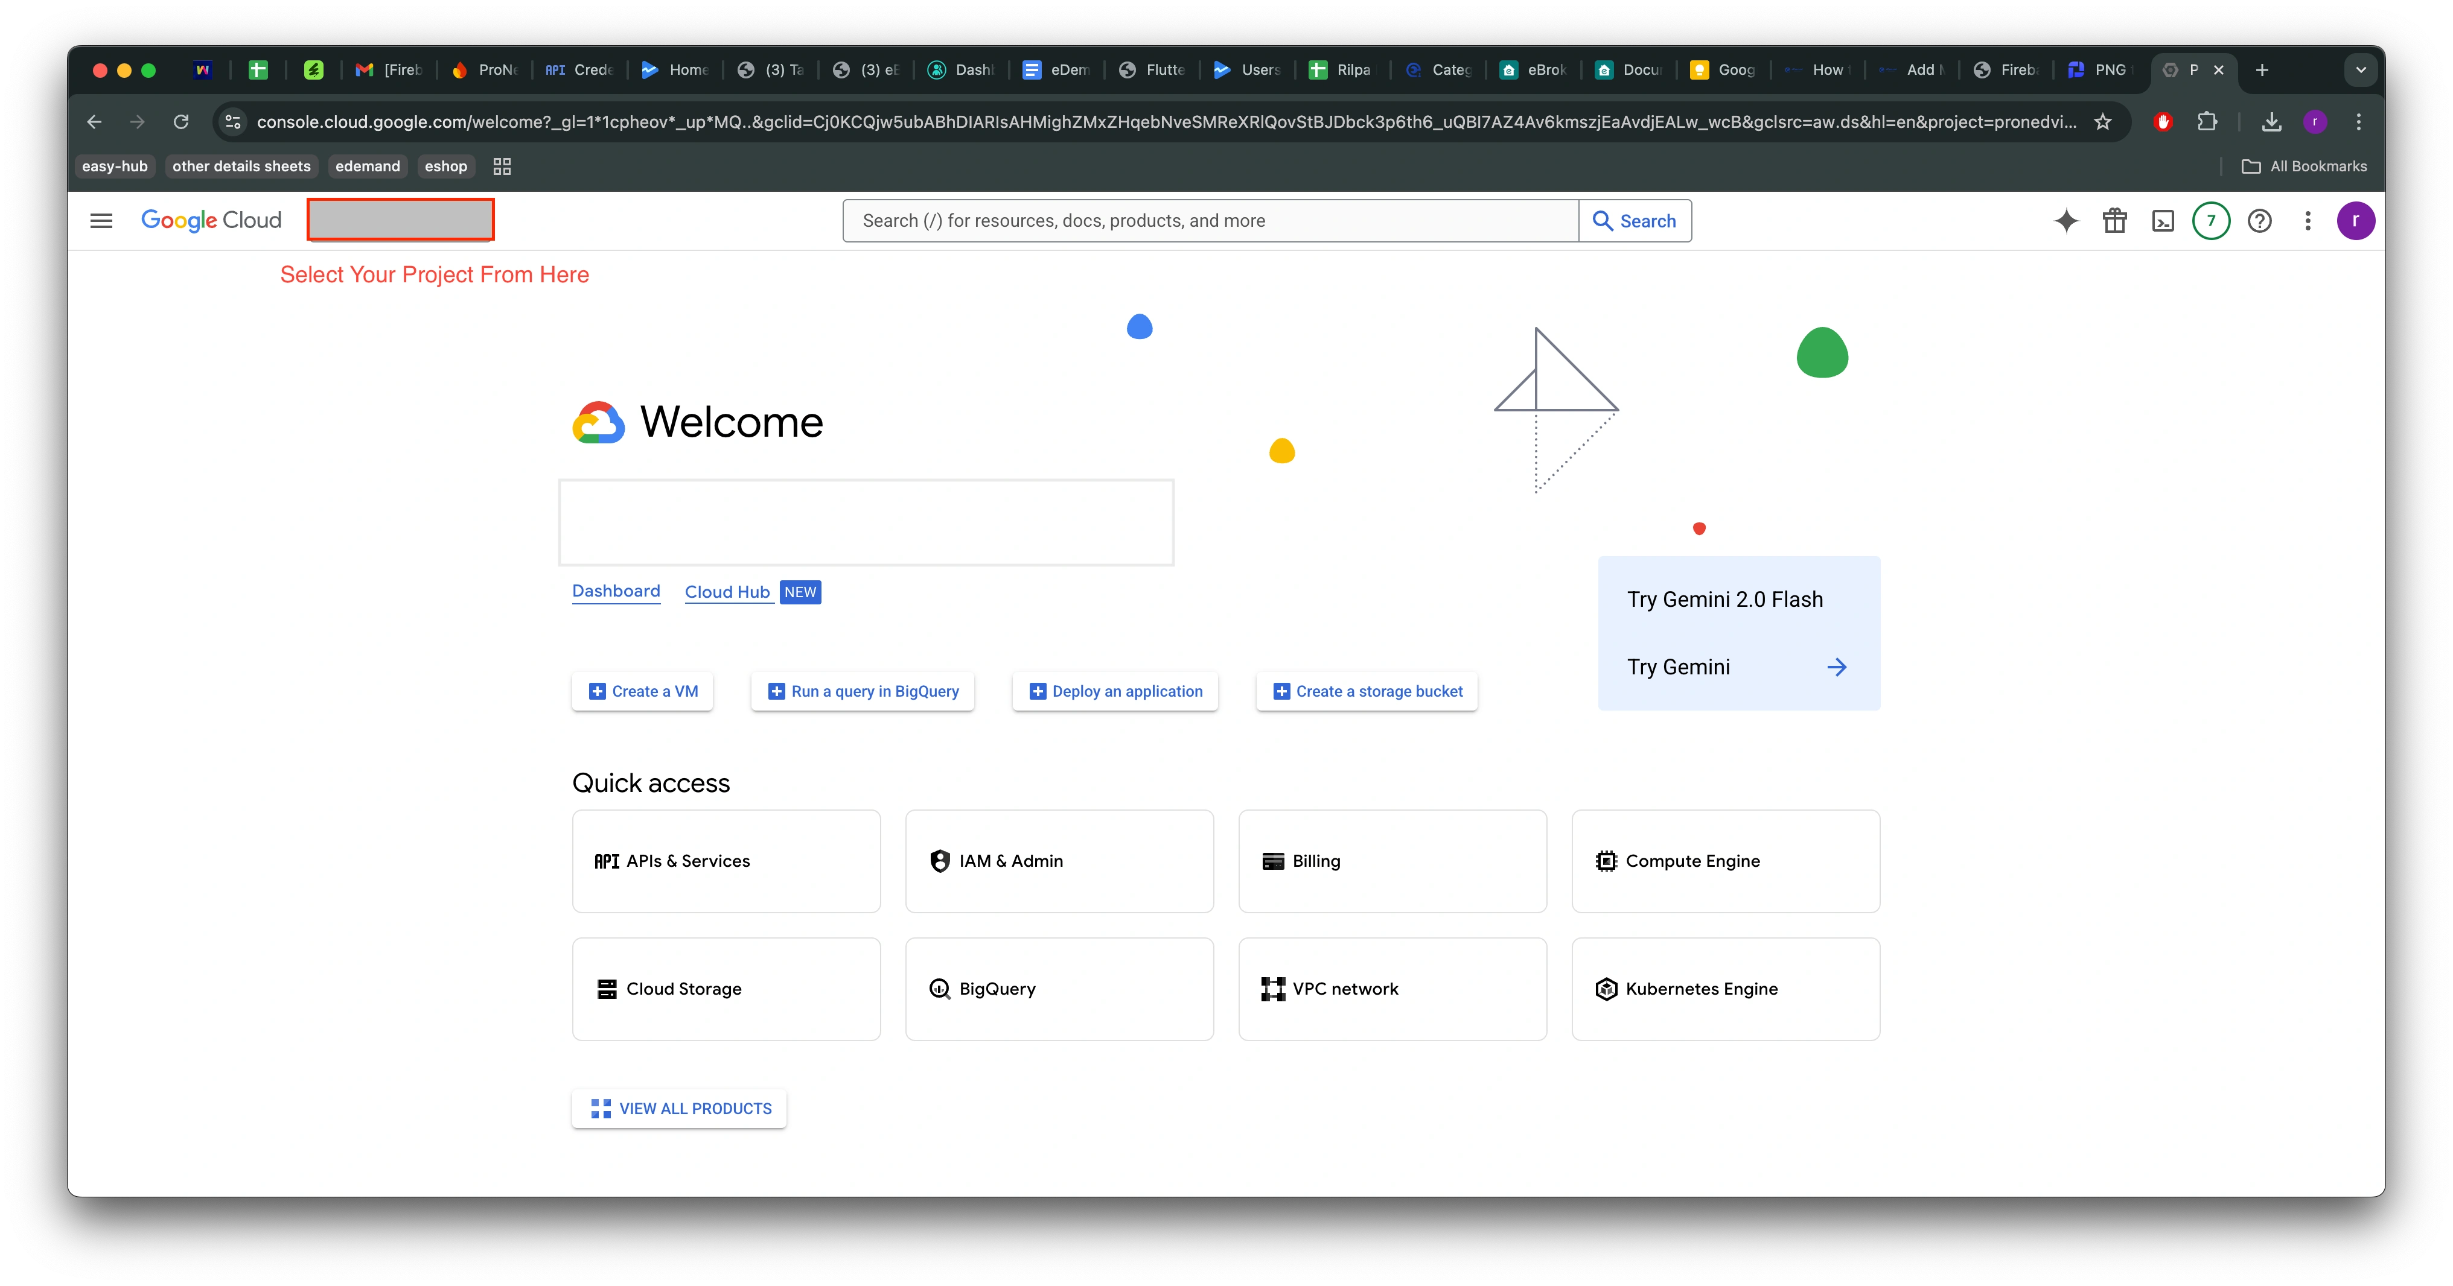
Task: Click the blue Search button
Action: 1634,221
